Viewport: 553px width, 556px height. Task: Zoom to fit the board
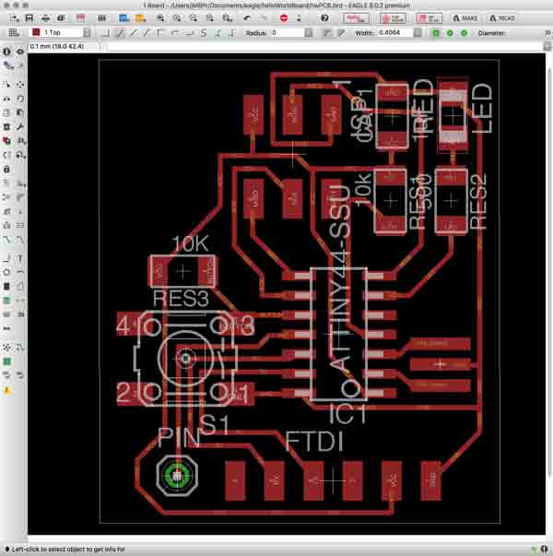160,18
